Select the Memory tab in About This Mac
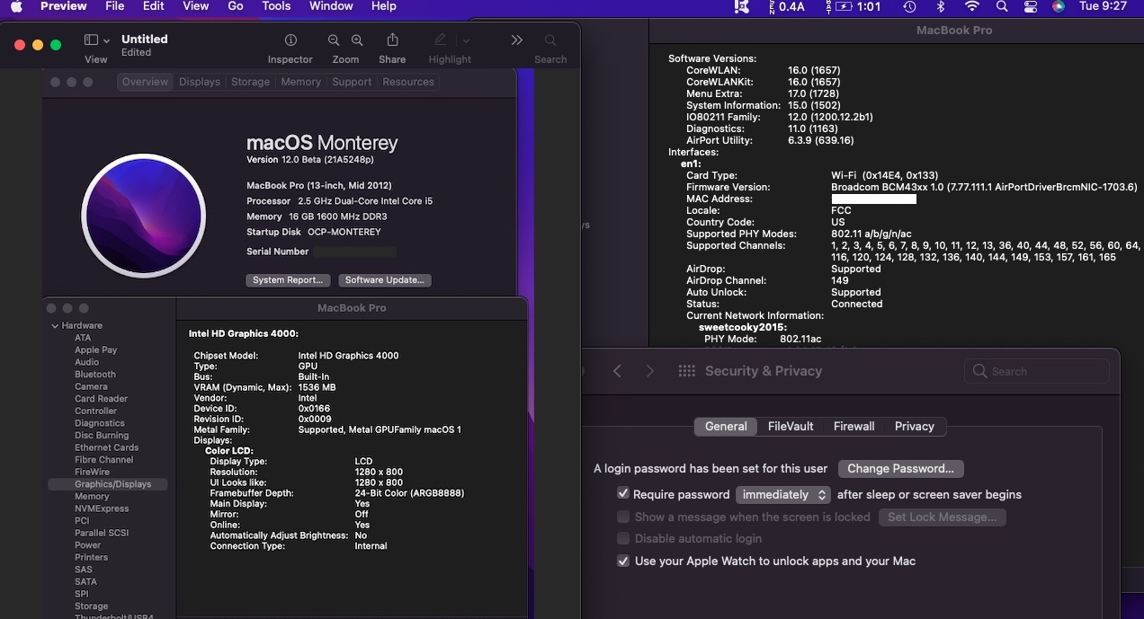Image resolution: width=1144 pixels, height=619 pixels. pyautogui.click(x=300, y=82)
